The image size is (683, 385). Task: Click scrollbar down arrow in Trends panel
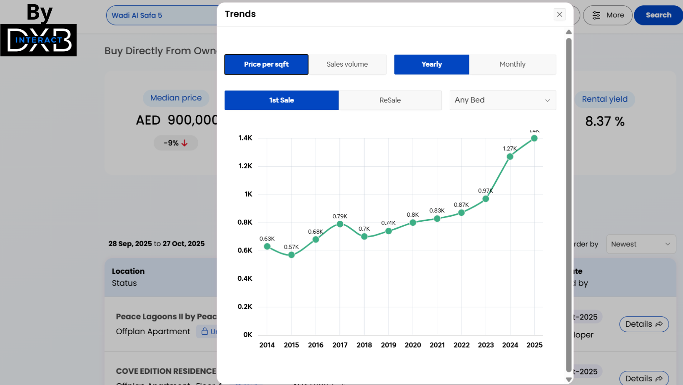pyautogui.click(x=568, y=380)
